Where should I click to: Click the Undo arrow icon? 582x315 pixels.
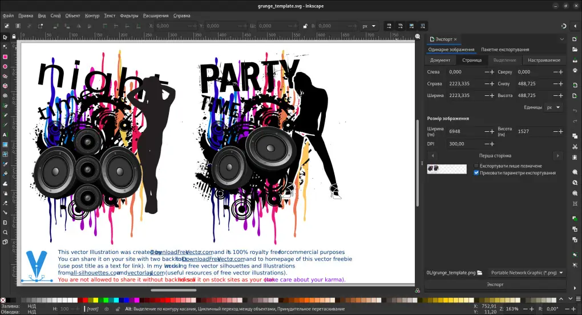pyautogui.click(x=575, y=111)
